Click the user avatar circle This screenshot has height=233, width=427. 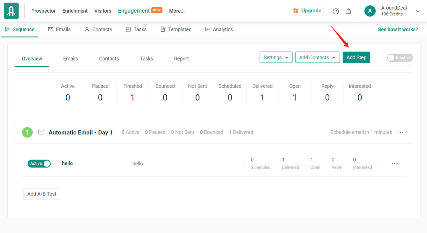coord(370,11)
